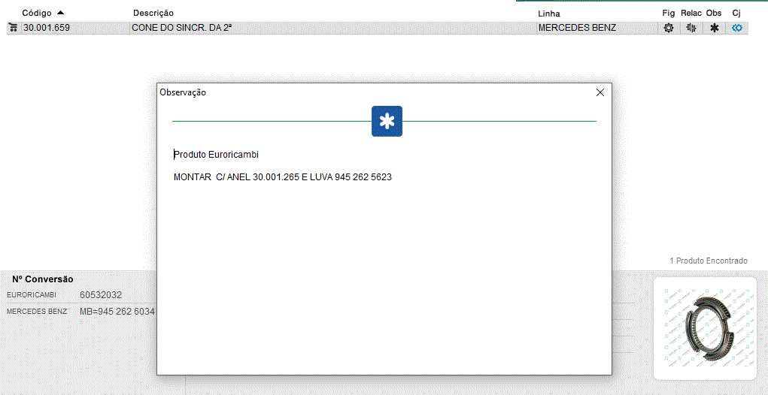Click the Linha column header
768x395 pixels.
[x=548, y=14]
